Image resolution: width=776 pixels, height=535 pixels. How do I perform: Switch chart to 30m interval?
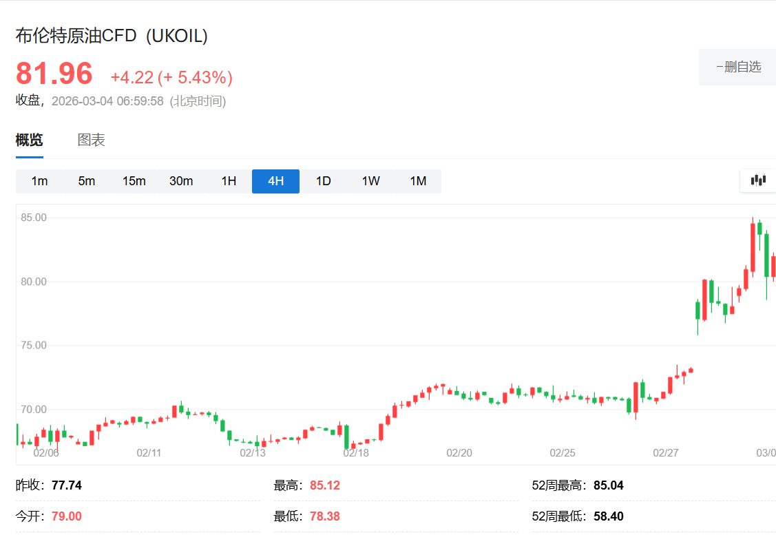tap(181, 181)
